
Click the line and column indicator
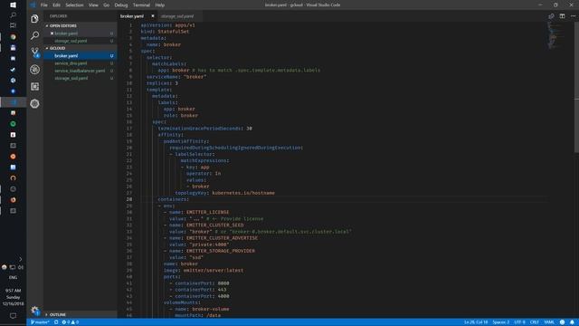pos(476,322)
